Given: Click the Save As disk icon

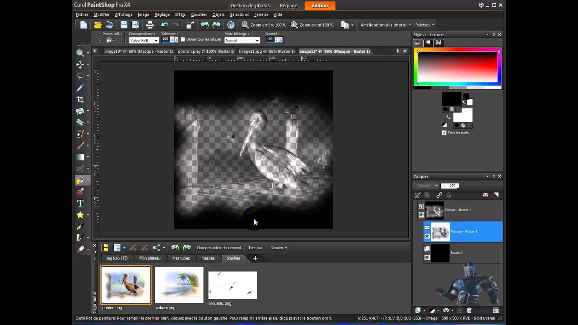Looking at the screenshot, I should tap(135, 25).
